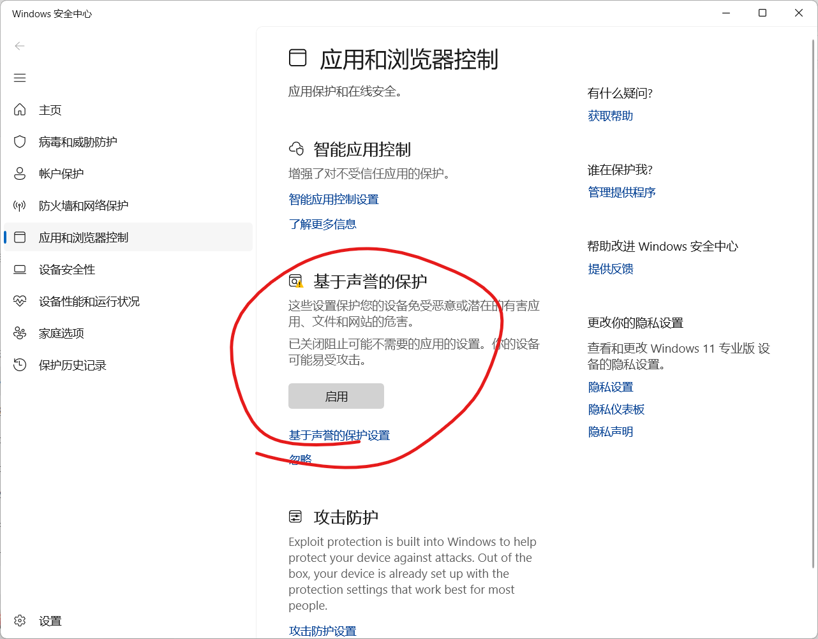Open 隐私仪表板

(616, 409)
